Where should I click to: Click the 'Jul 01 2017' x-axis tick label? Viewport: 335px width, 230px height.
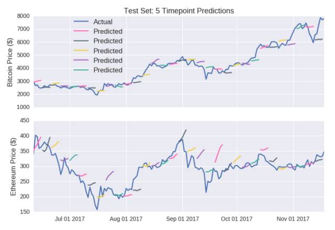pyautogui.click(x=70, y=219)
